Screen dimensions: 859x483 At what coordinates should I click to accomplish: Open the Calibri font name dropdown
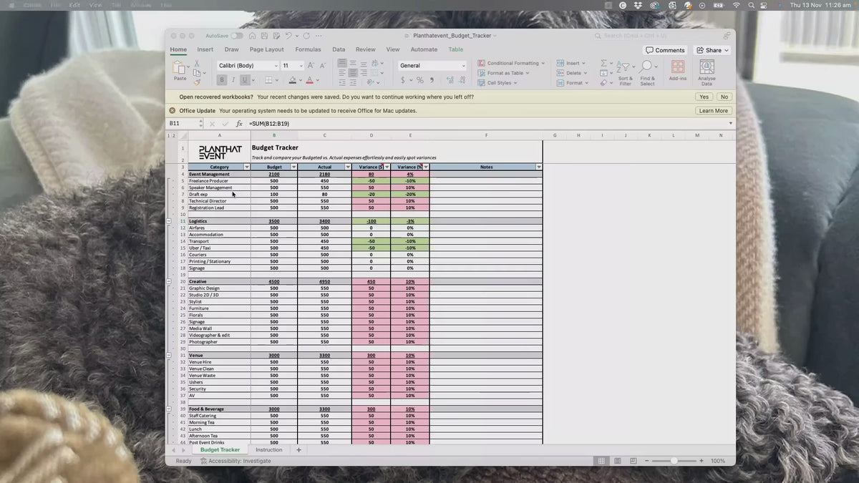[276, 66]
